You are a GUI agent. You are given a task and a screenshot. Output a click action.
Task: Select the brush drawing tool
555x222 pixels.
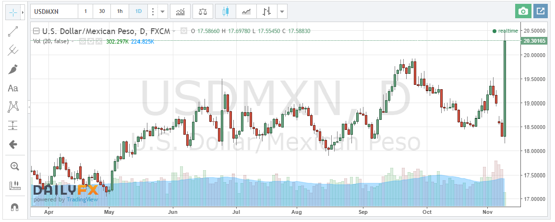tap(13, 69)
